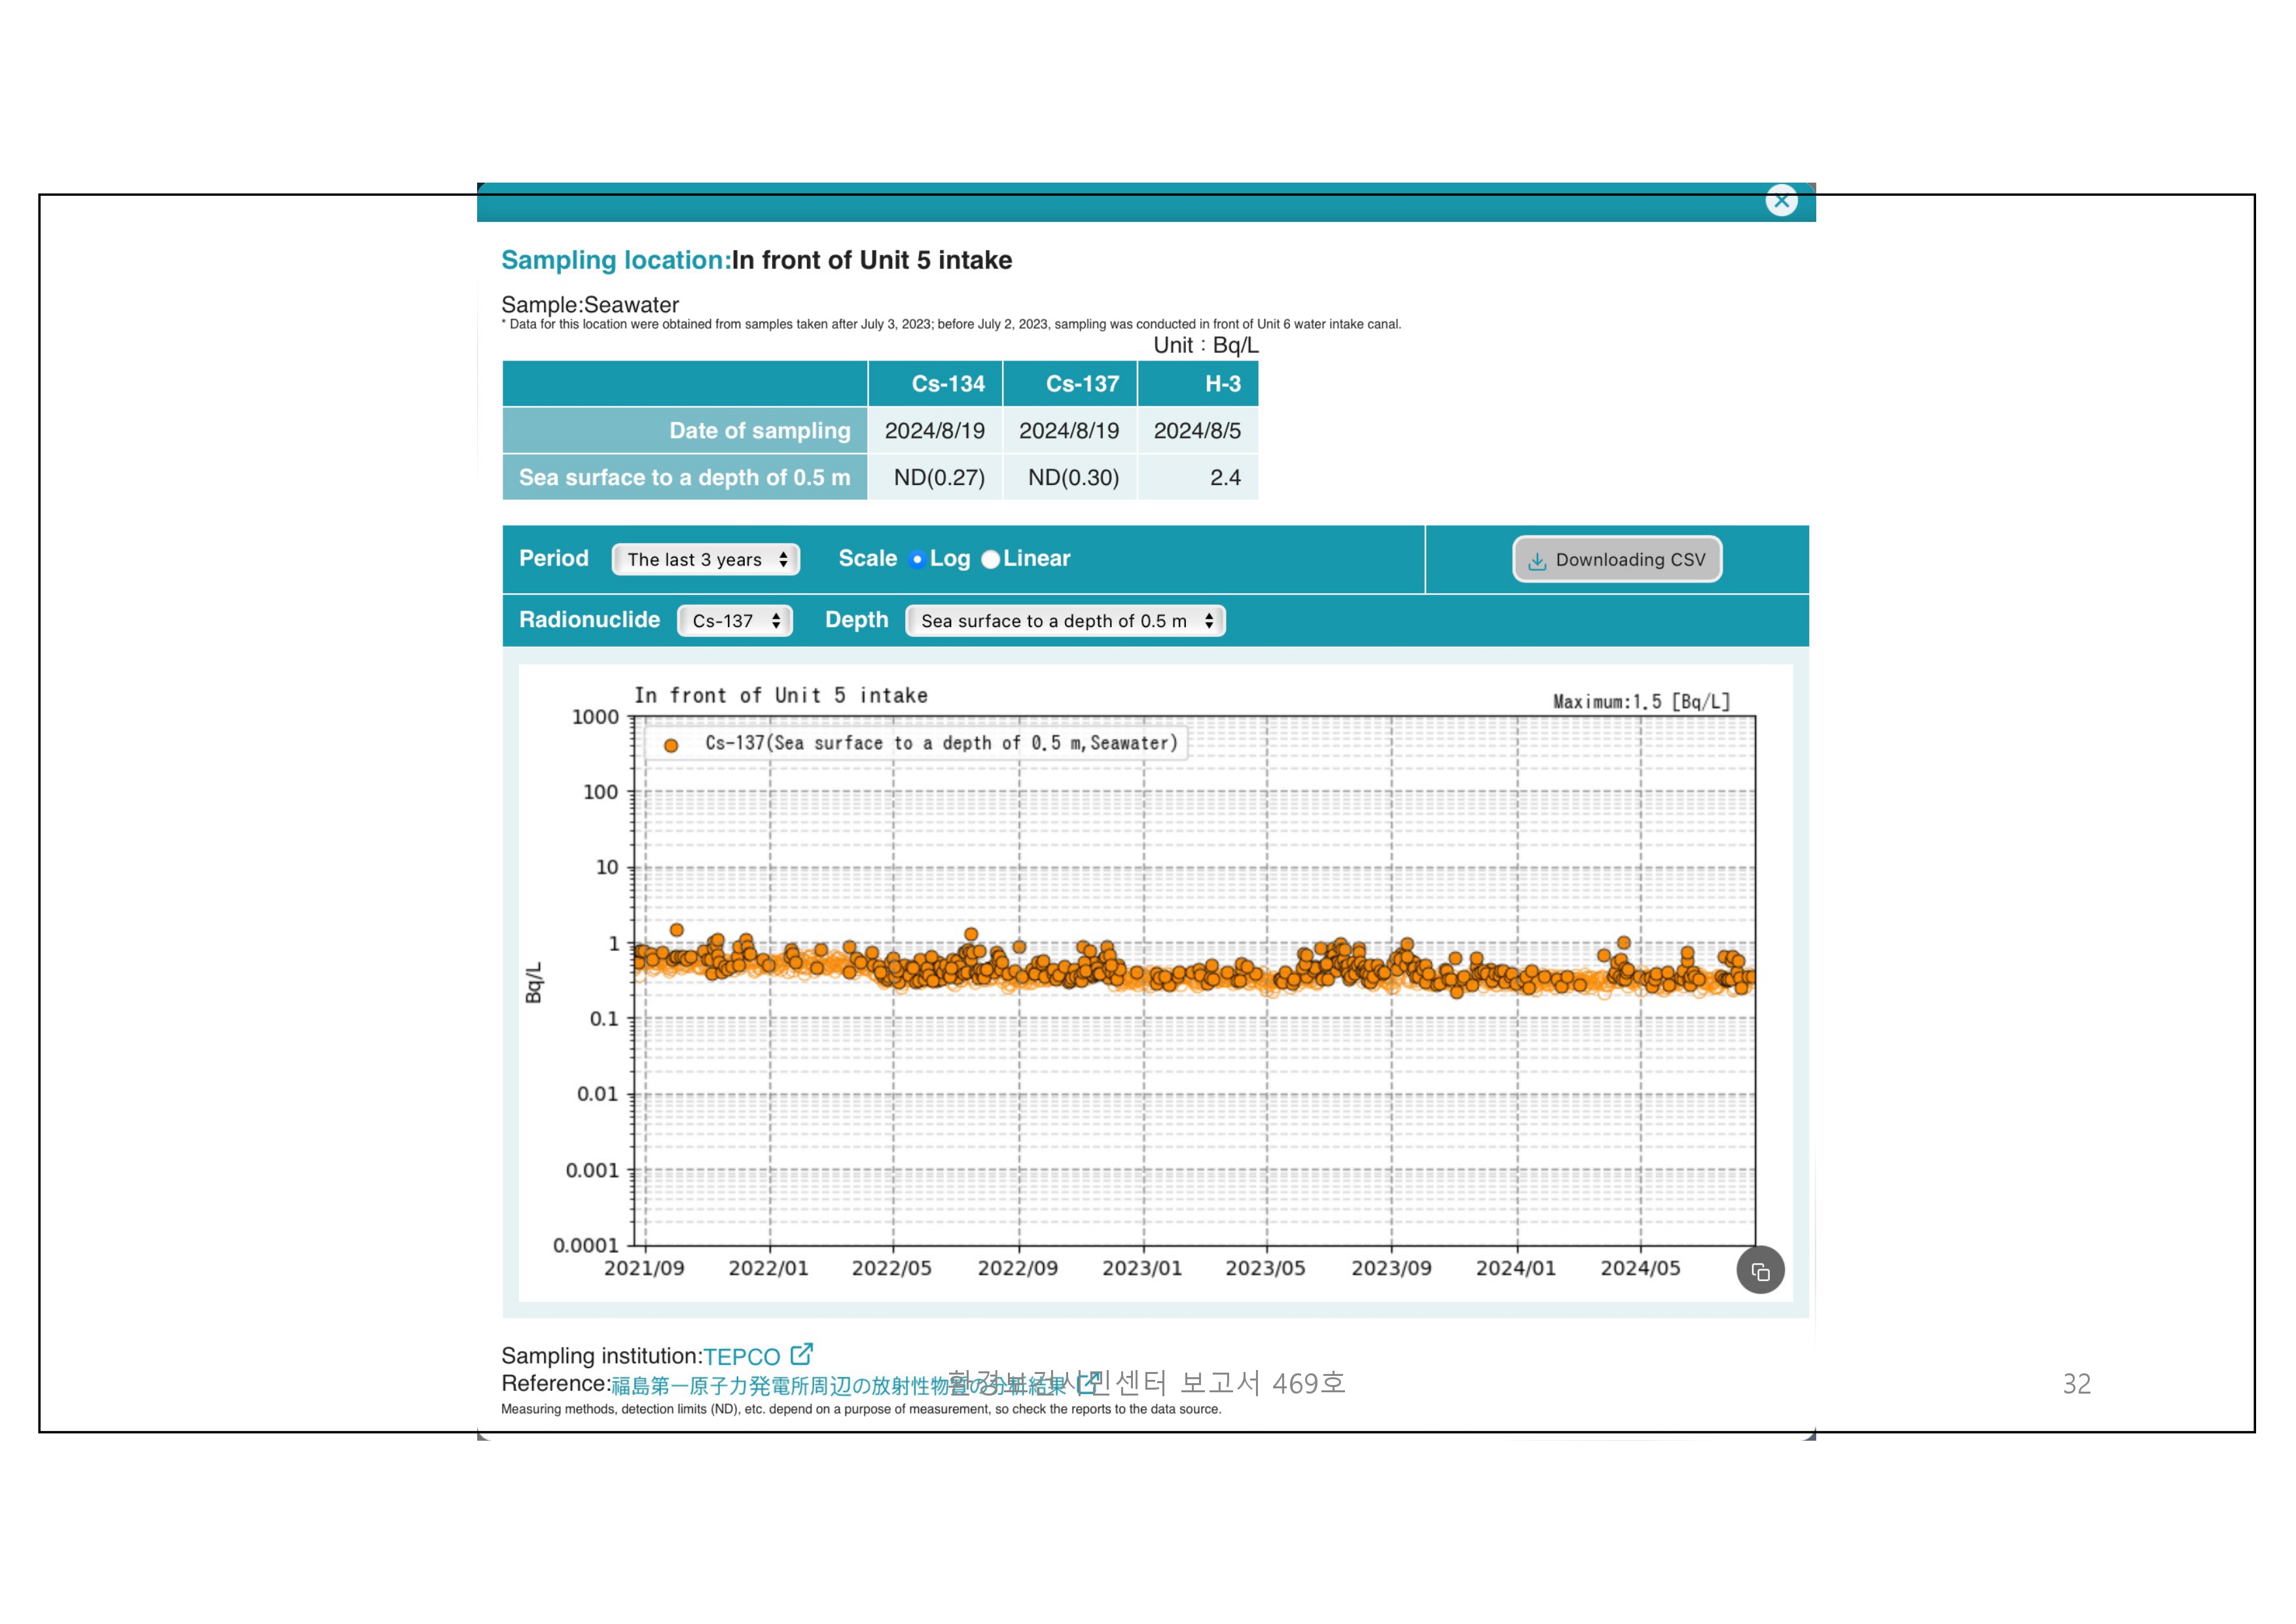Click the Downloading CSV button
The height and width of the screenshot is (1624, 2296).
(1617, 559)
